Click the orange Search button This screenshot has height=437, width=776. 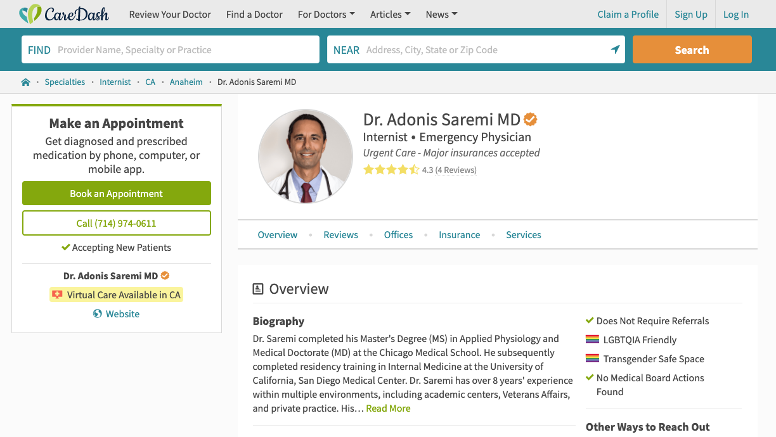692,49
